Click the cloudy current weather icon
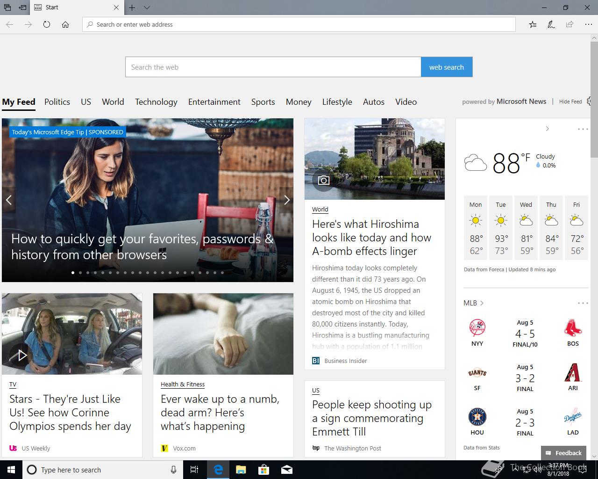598x479 pixels. pos(476,162)
